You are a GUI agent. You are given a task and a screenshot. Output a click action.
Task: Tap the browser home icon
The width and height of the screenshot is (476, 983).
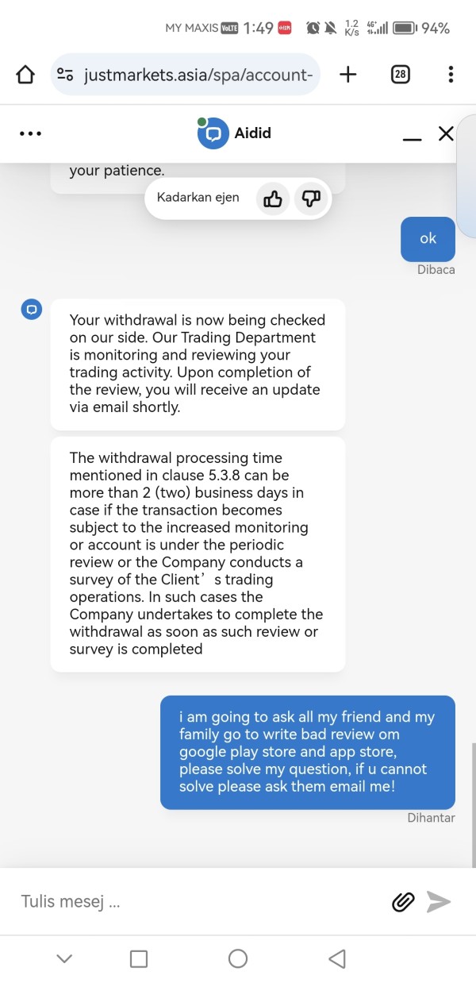coord(25,75)
